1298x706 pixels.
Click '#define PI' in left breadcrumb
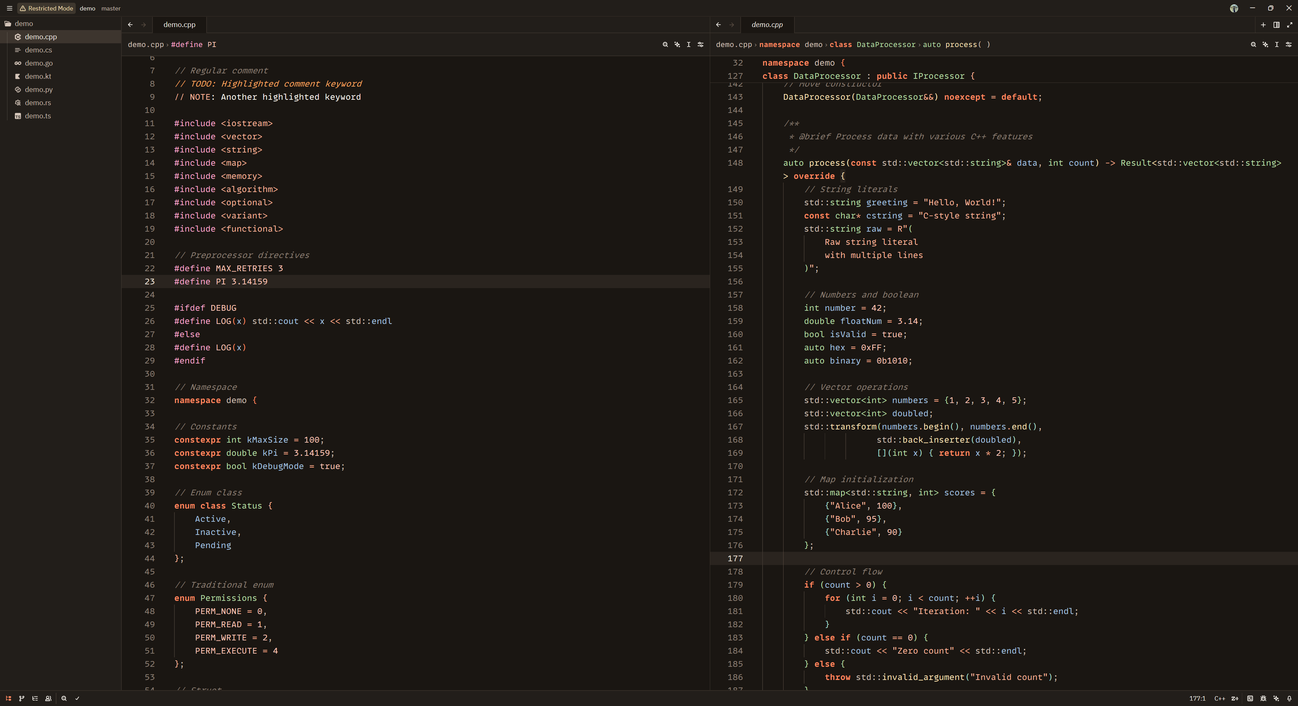pyautogui.click(x=193, y=44)
